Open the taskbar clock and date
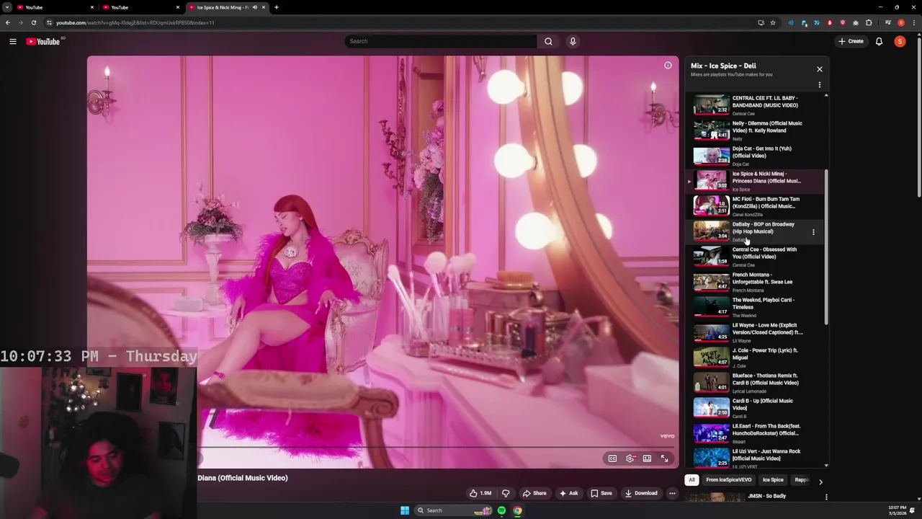Image resolution: width=922 pixels, height=519 pixels. tap(897, 510)
